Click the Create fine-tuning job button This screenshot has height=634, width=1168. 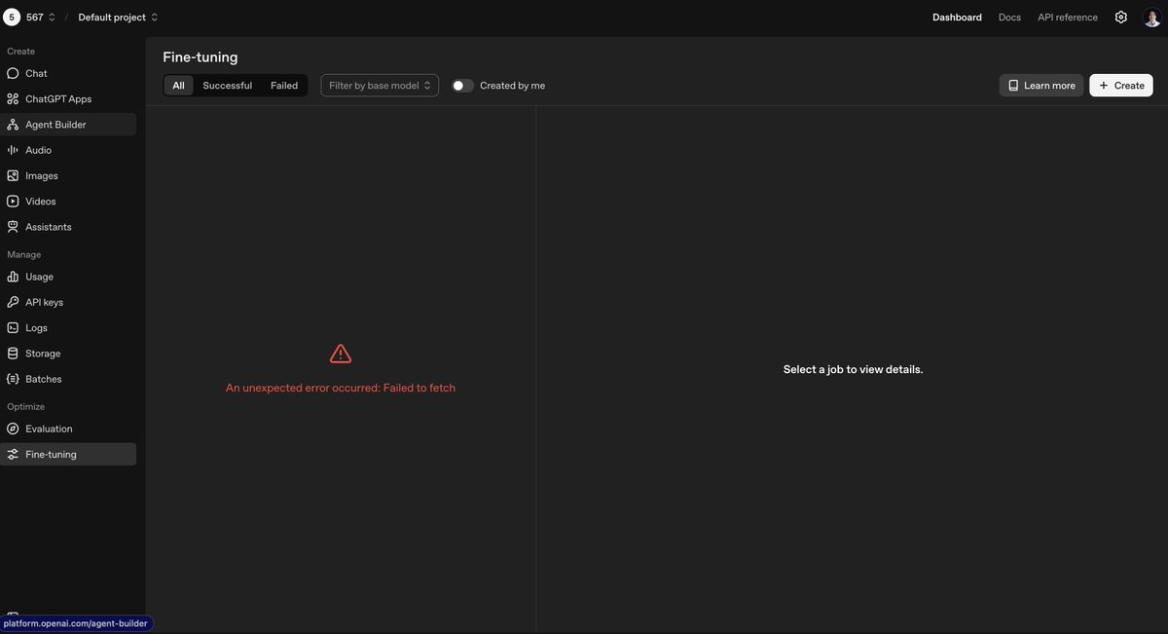click(1120, 86)
